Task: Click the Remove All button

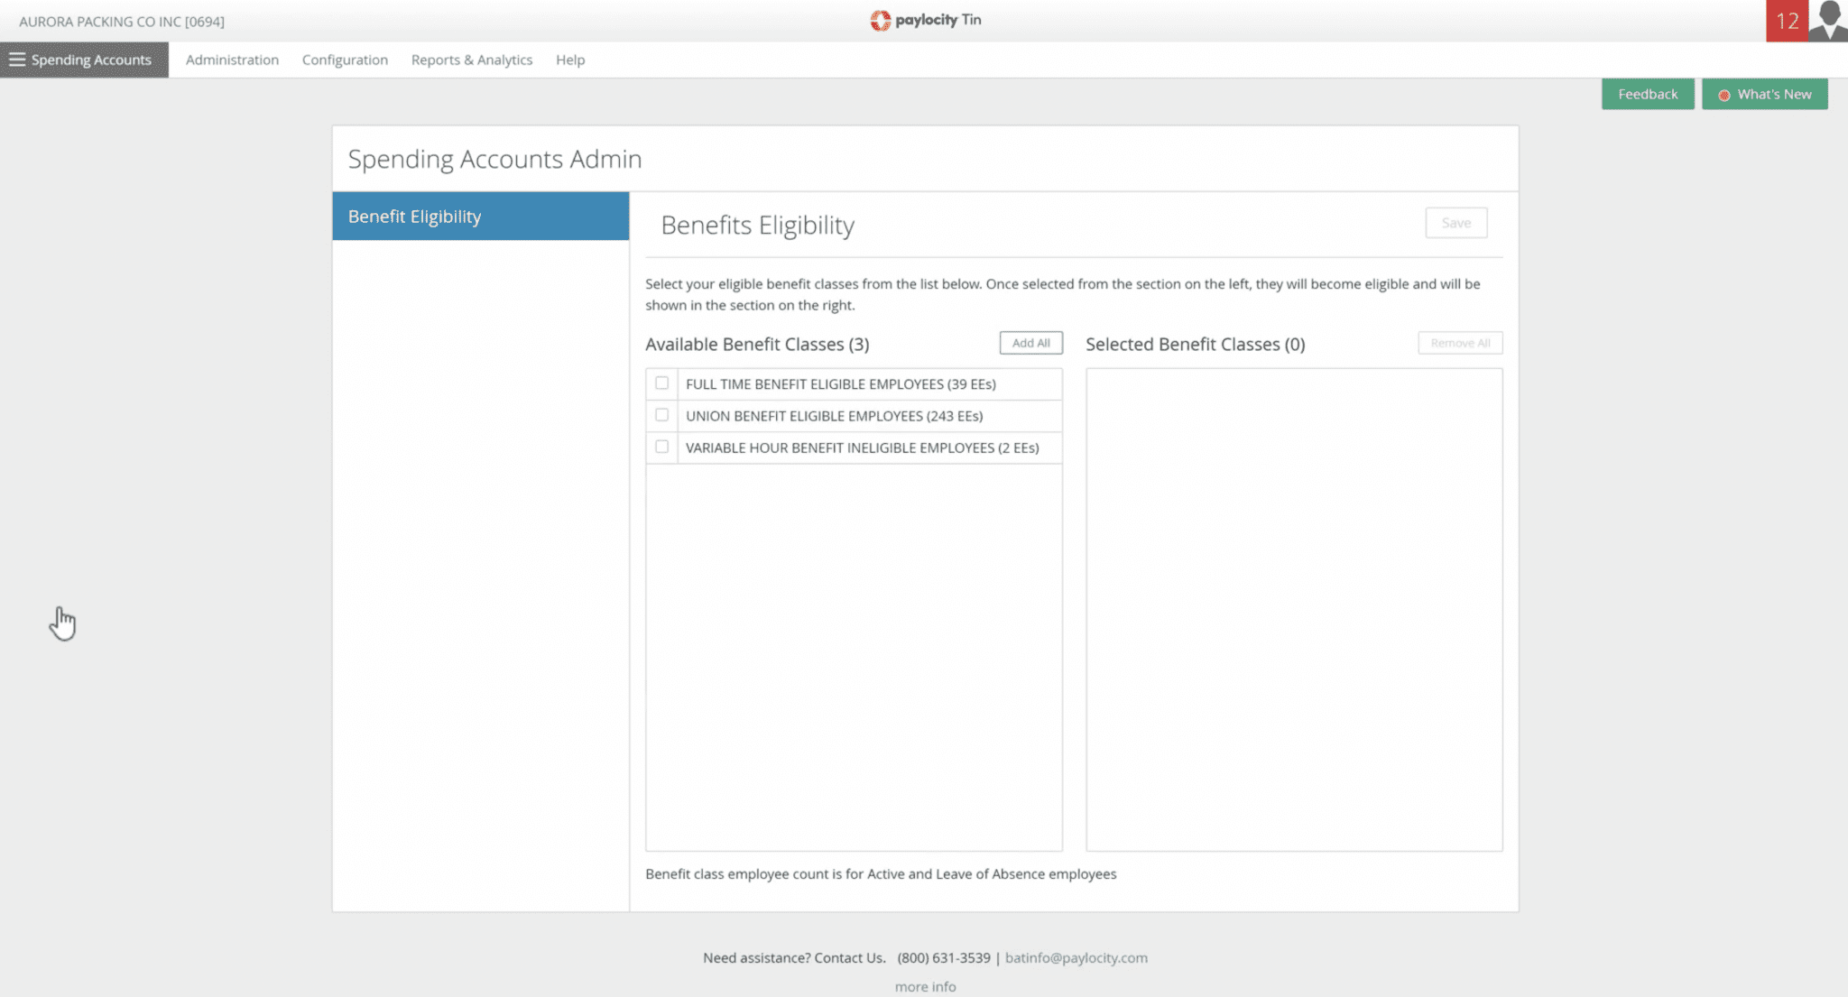Action: 1459,343
